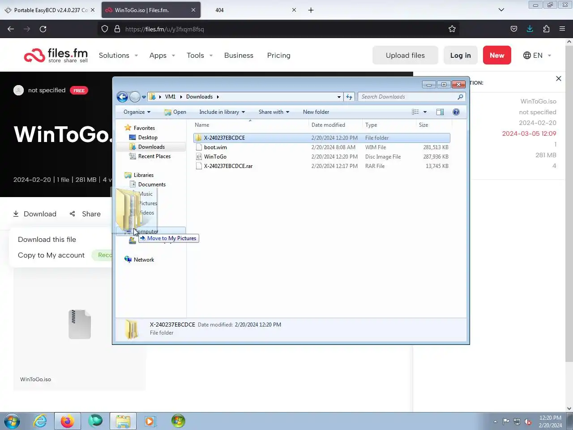This screenshot has height=430, width=573.
Task: List all tabs dropdown
Action: [501, 10]
